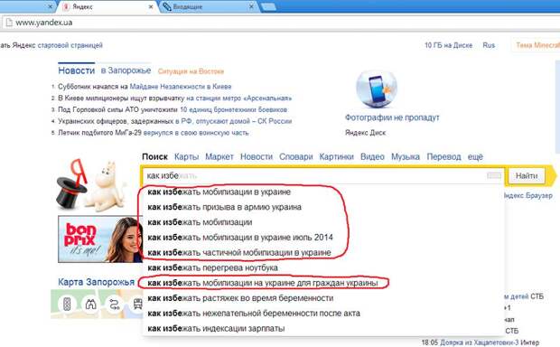Open the Rus language selector
Viewport: 560px width, 347px height.
(489, 45)
